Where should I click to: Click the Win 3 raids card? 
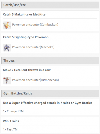[50, 125]
